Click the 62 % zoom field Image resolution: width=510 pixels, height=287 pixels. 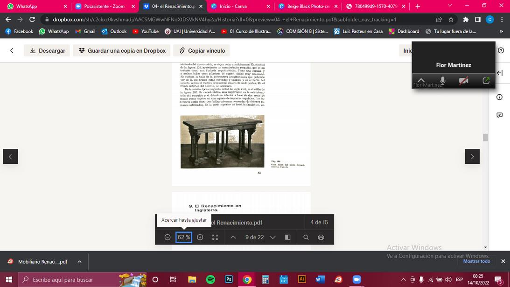point(184,237)
